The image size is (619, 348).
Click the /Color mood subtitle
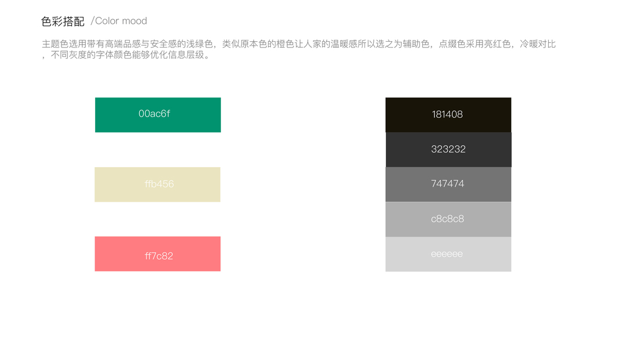point(119,21)
